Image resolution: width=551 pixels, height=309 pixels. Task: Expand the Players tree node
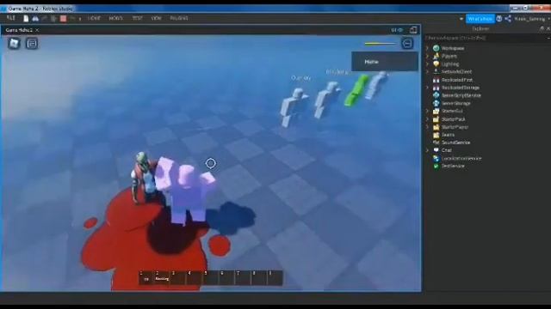click(427, 56)
